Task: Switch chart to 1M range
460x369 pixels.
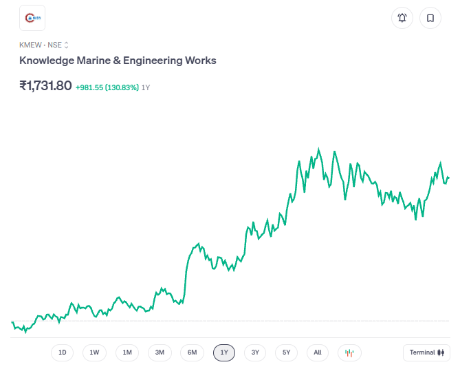Action: coord(127,352)
